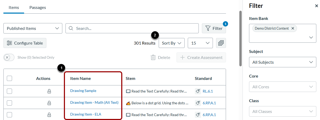The image size is (320, 120).
Task: Close the Filter panel
Action: pos(316,6)
